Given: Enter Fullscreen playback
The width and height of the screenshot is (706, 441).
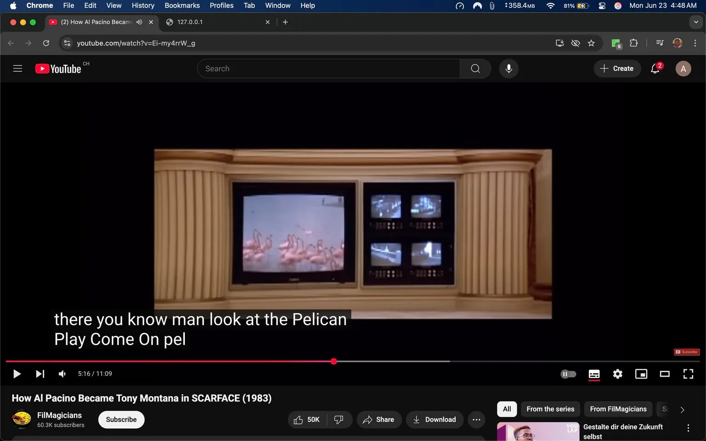Looking at the screenshot, I should [x=688, y=374].
